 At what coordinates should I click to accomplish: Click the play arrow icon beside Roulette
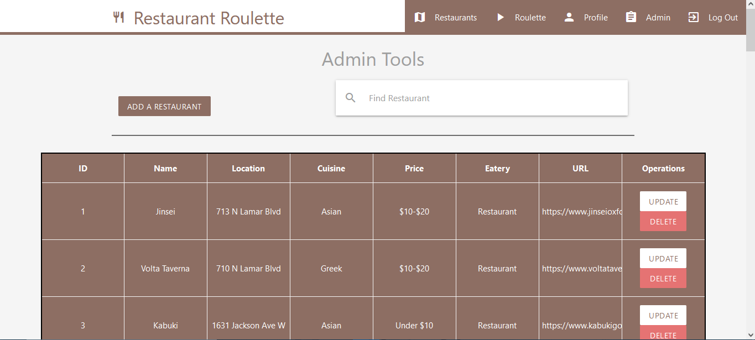(x=500, y=17)
